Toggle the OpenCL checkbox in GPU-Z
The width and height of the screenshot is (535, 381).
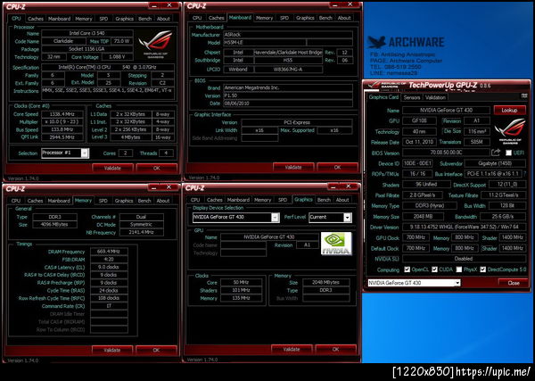(x=407, y=269)
